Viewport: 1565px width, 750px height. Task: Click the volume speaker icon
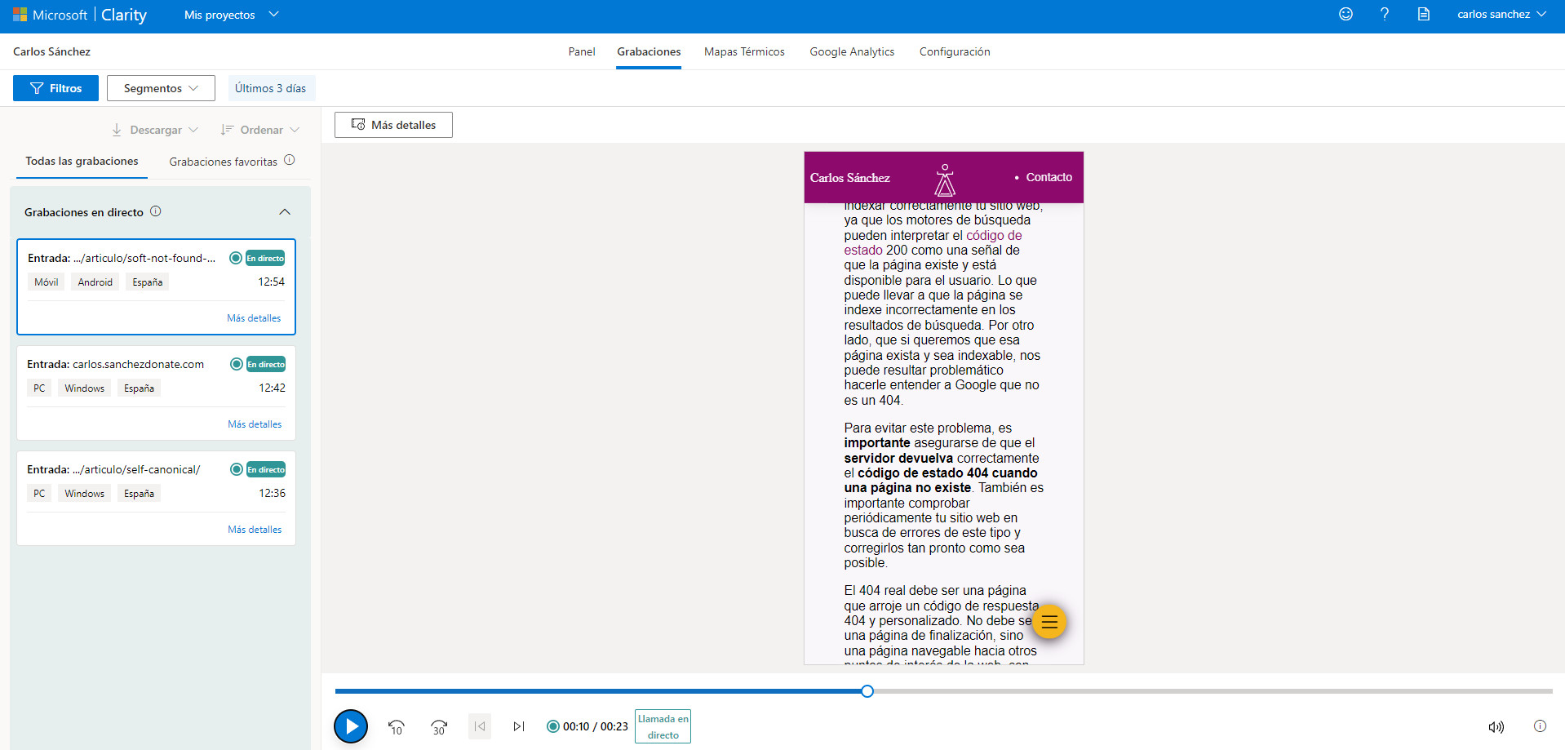[x=1496, y=726]
